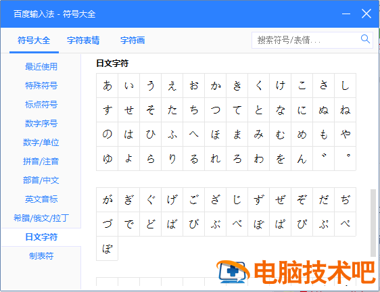
Task: Minimize the symbol window
Action: pos(346,14)
